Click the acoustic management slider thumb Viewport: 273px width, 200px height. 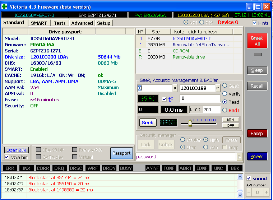point(190,123)
